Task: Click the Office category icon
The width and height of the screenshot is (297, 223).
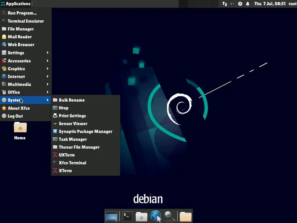Action: pyautogui.click(x=4, y=92)
